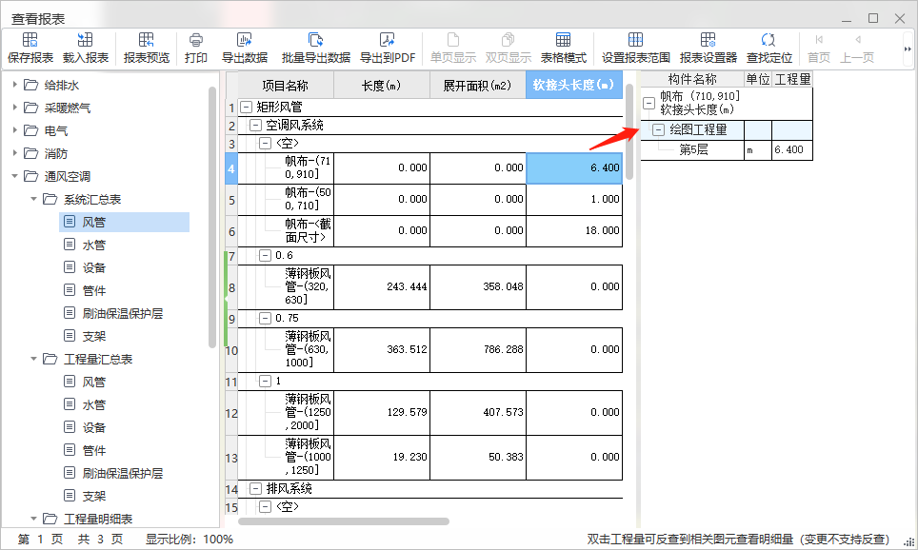Image resolution: width=918 pixels, height=550 pixels.
Task: Click the 展开面积(m2) column header
Action: click(x=477, y=86)
